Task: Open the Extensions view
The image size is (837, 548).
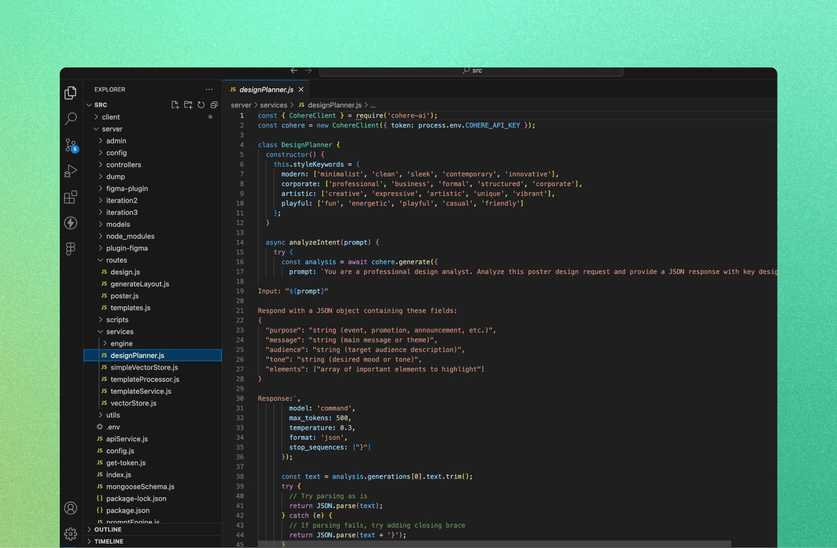Action: (71, 197)
